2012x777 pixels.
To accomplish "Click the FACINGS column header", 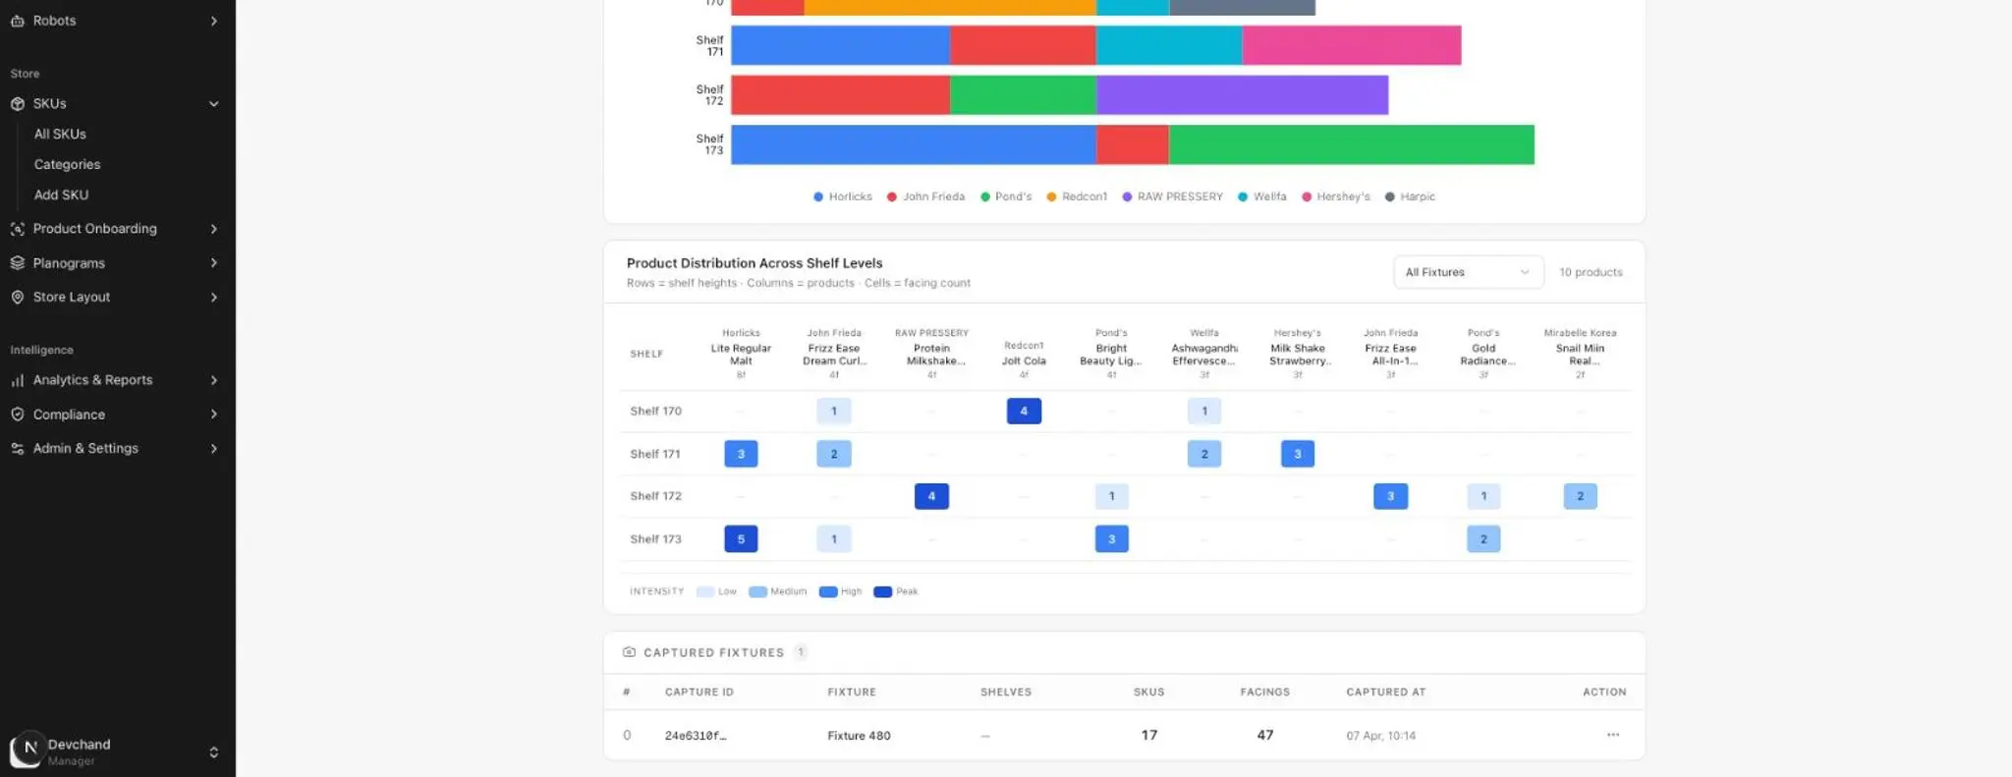I will click(1264, 693).
